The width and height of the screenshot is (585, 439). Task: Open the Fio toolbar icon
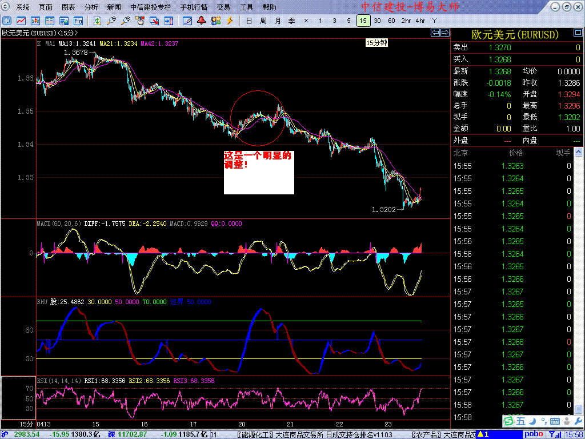78,21
